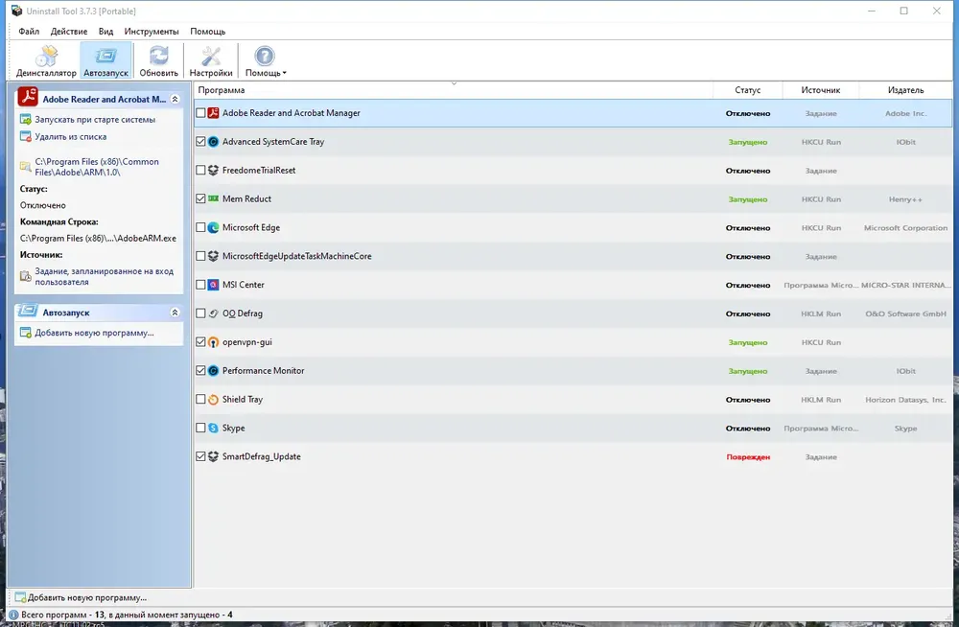Toggle the Shield Tray checkbox
The image size is (959, 627).
pos(200,400)
